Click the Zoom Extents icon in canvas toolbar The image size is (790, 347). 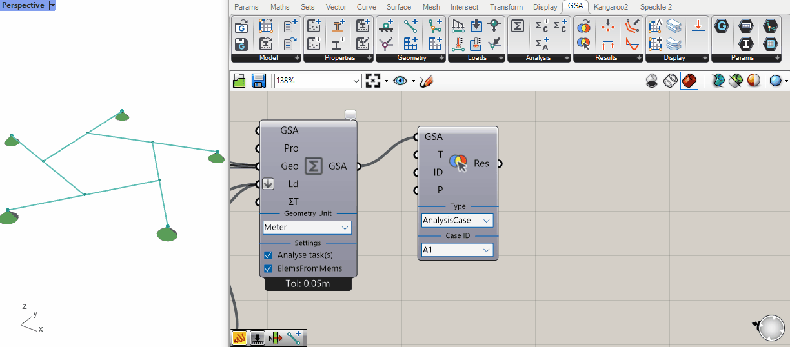[373, 81]
